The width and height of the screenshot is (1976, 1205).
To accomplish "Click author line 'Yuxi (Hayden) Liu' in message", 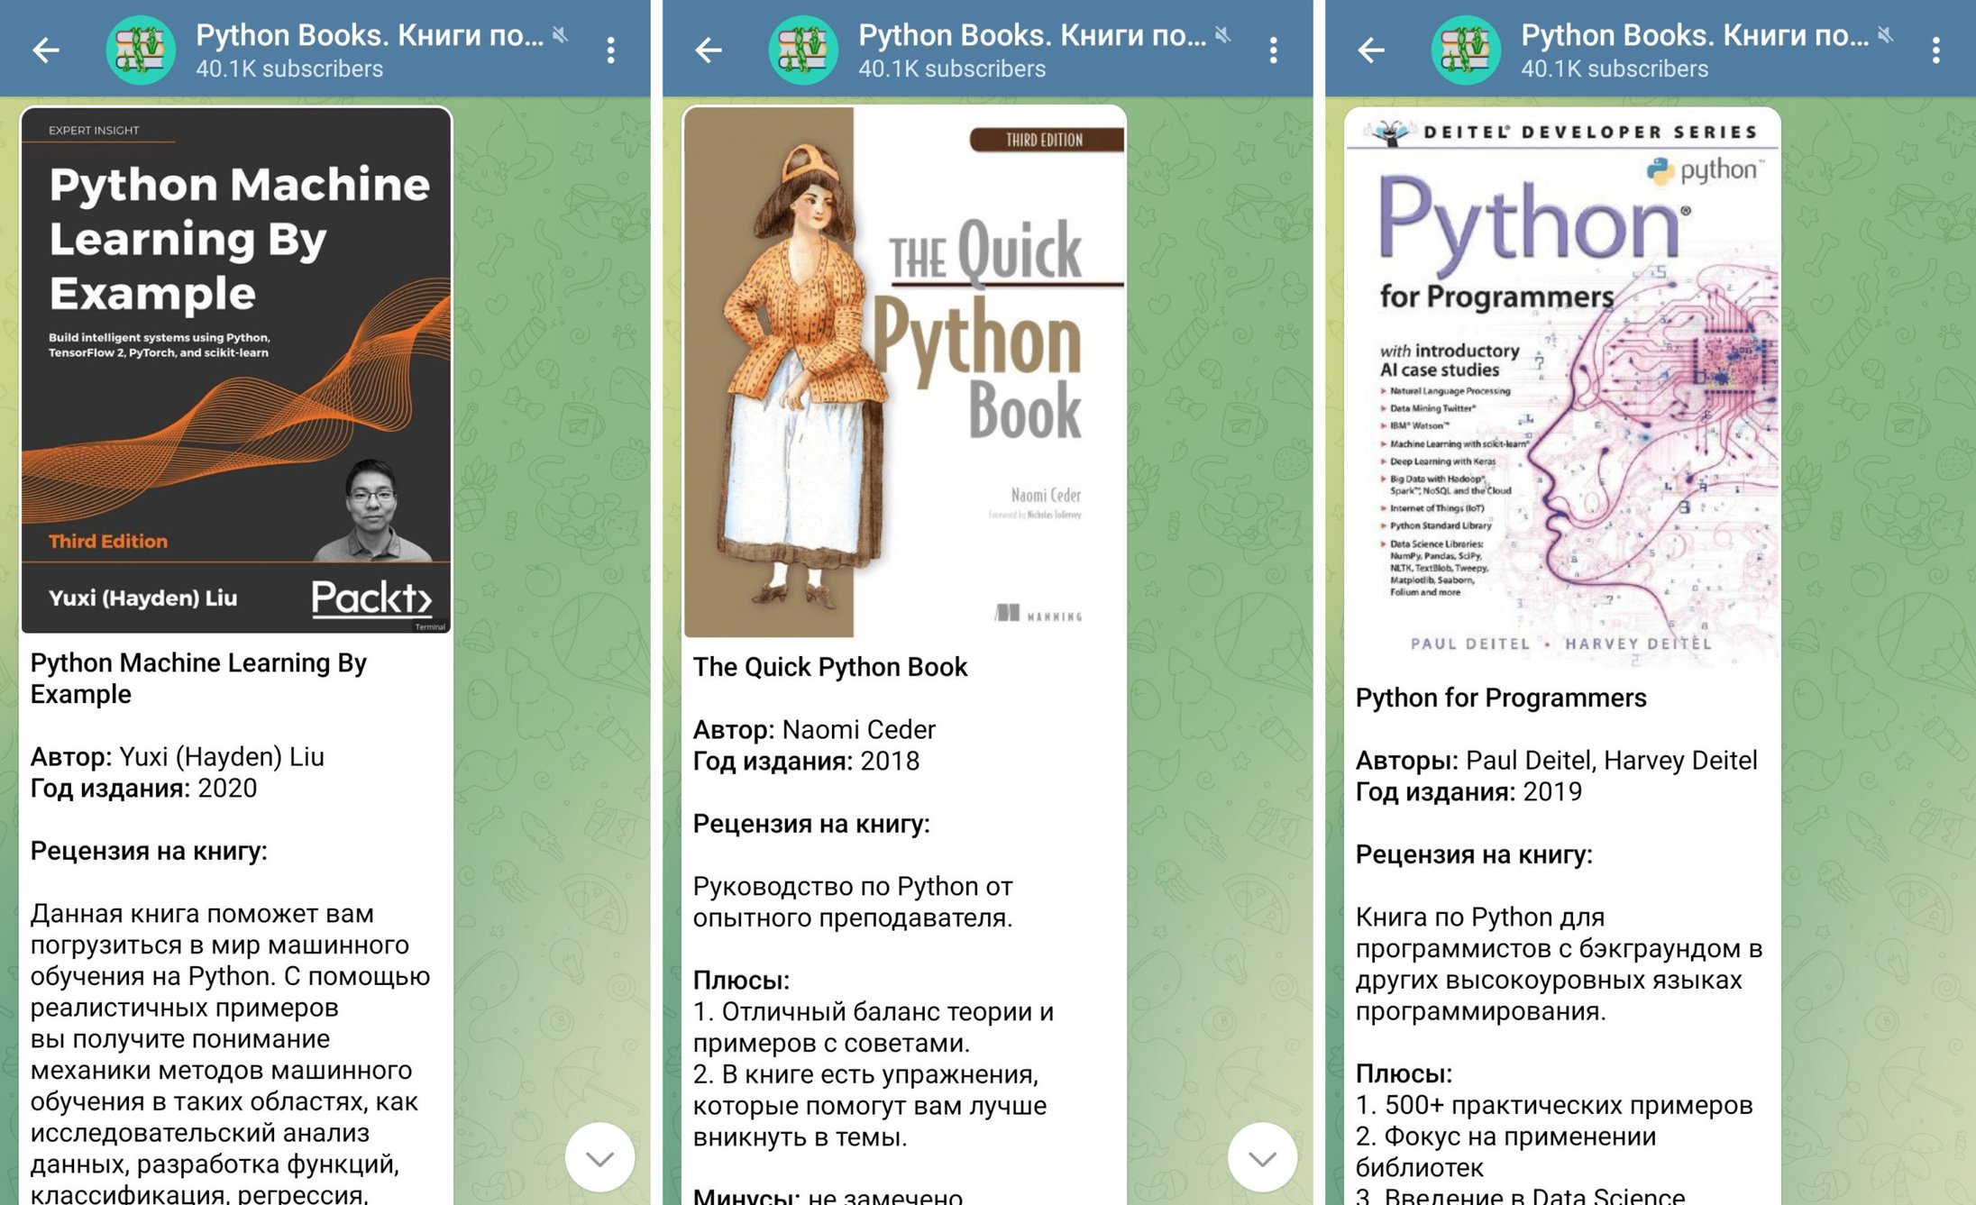I will 178,756.
